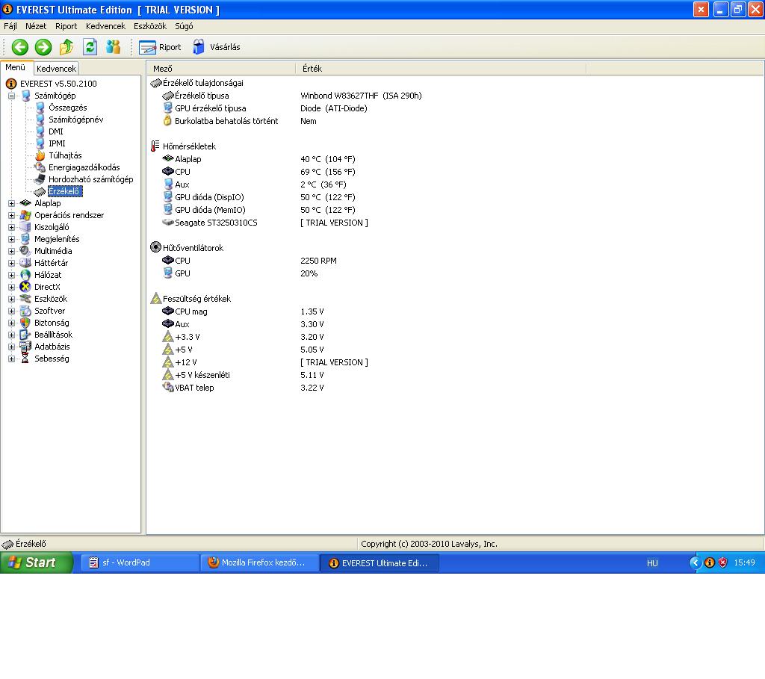Switch to Mozilla Firefox taskbar window
Viewport: 765px width, 679px height.
click(x=259, y=562)
